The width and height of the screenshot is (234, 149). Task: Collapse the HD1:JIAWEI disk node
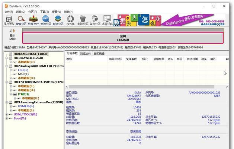pos(7,58)
